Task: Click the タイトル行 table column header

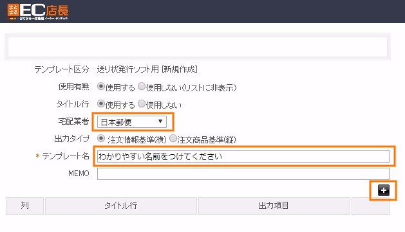Action: point(121,206)
